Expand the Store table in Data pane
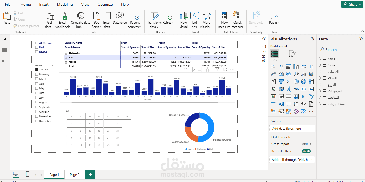365x182 pixels. point(320,65)
